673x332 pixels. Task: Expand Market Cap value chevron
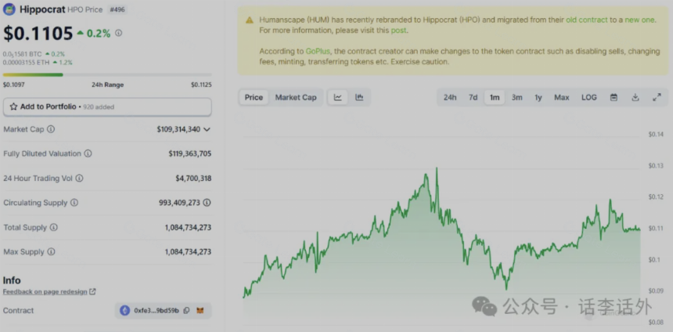[x=207, y=129]
